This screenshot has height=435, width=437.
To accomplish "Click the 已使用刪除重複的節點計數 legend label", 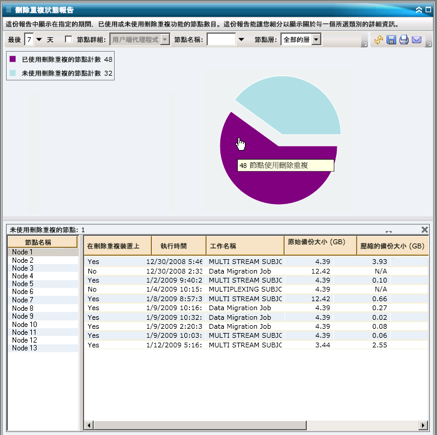I will click(x=61, y=59).
